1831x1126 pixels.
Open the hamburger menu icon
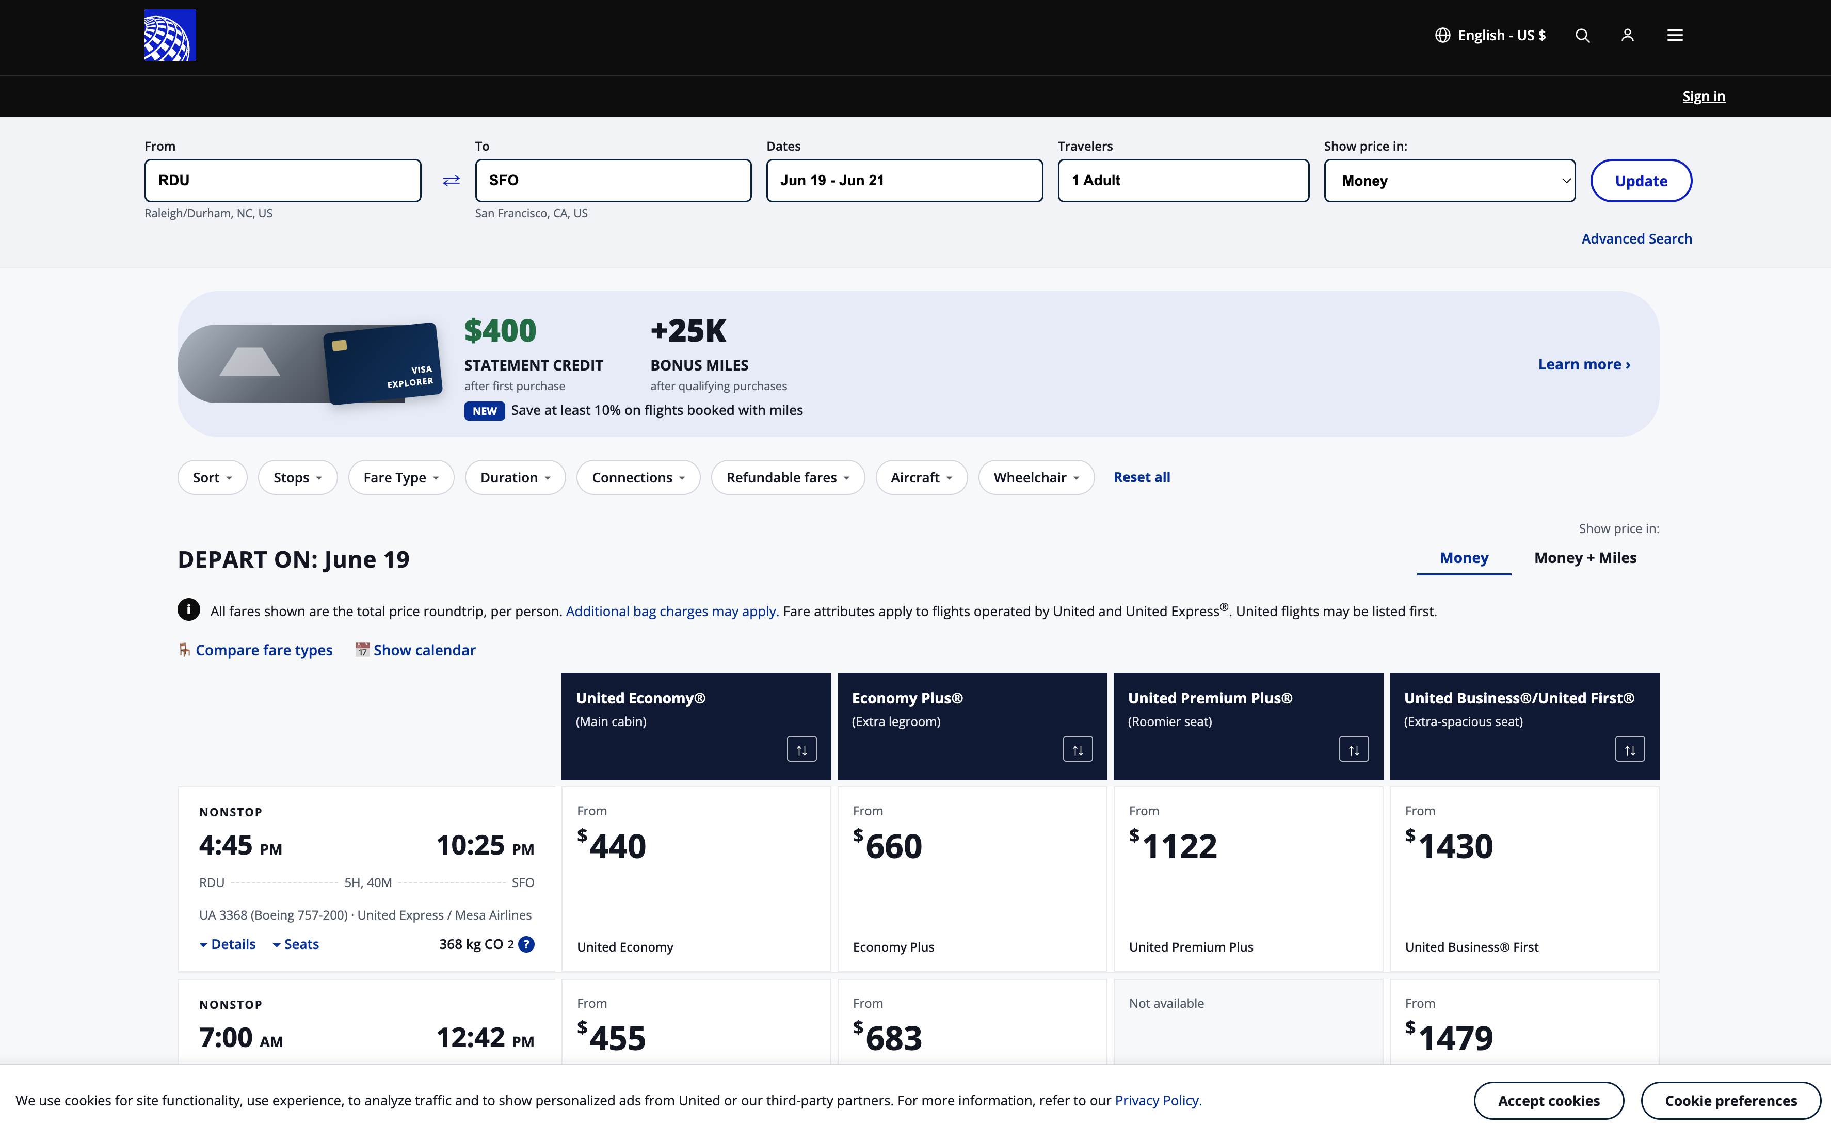pyautogui.click(x=1675, y=35)
